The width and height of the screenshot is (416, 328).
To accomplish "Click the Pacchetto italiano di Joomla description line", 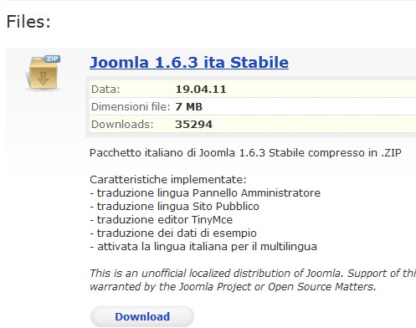I will coord(245,153).
